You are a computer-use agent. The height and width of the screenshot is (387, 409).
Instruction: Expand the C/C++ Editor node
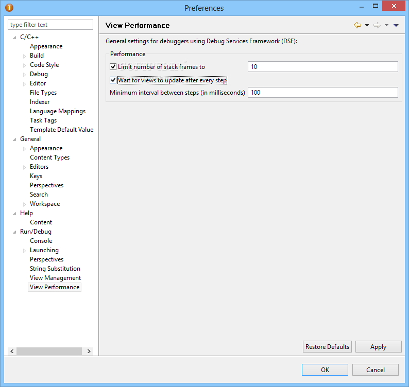pyautogui.click(x=24, y=84)
